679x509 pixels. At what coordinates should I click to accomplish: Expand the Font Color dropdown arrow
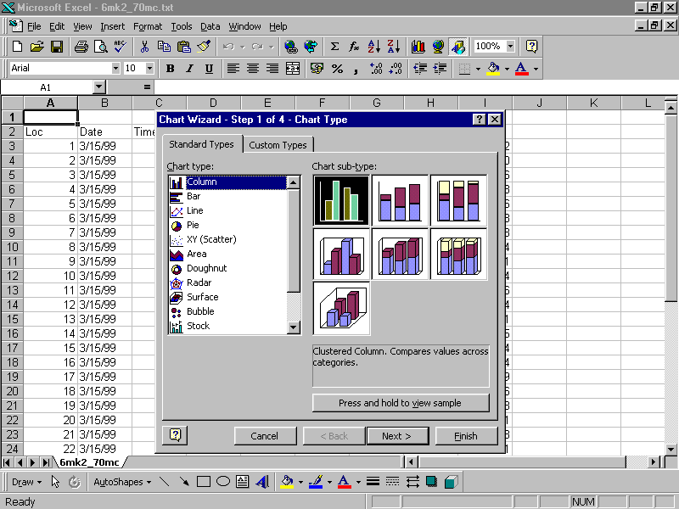point(536,69)
